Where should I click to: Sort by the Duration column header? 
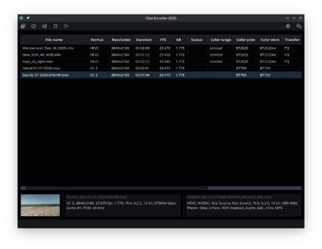pyautogui.click(x=144, y=40)
